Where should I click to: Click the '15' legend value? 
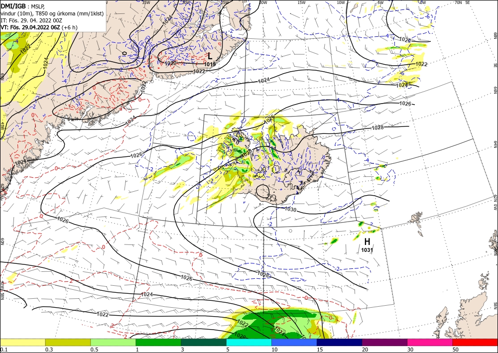(x=320, y=350)
